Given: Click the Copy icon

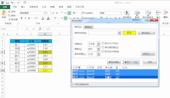Looking at the screenshot, I should click(x=9, y=15).
